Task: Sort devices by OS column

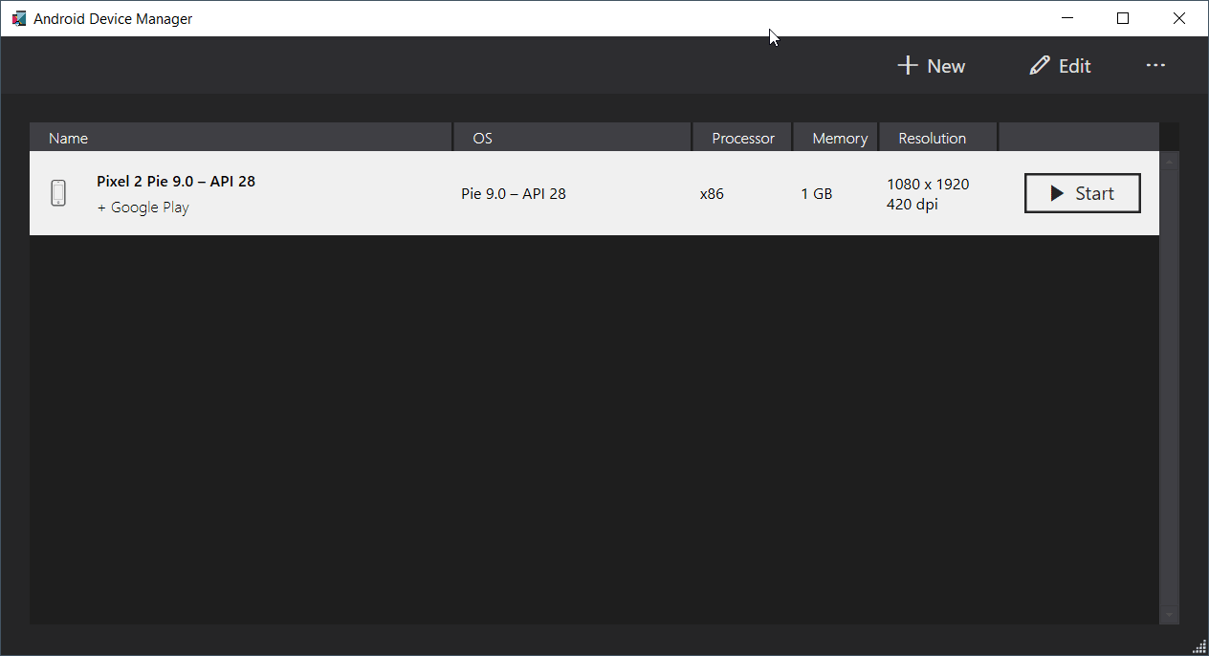Action: coord(573,138)
